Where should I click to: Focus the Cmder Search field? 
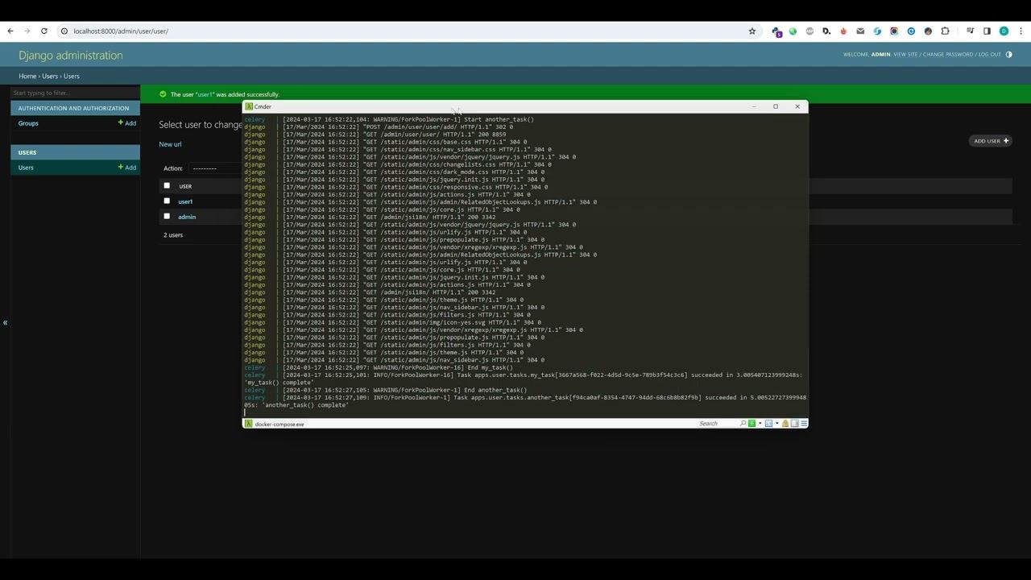[718, 424]
